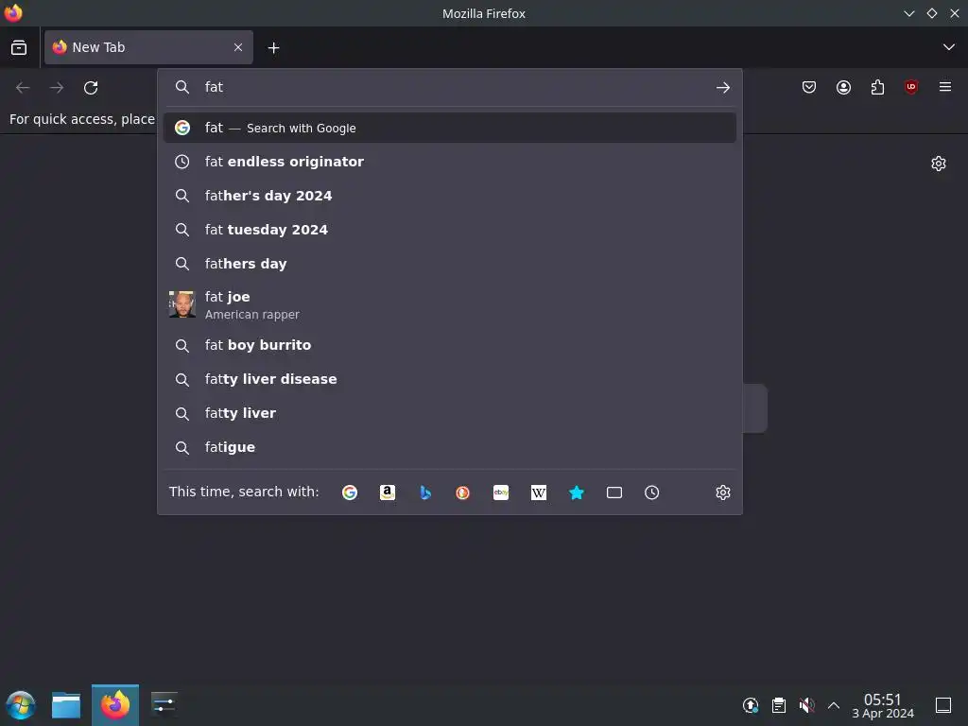Open Firefox application hamburger menu
Screen dimensions: 968x726
(945, 87)
